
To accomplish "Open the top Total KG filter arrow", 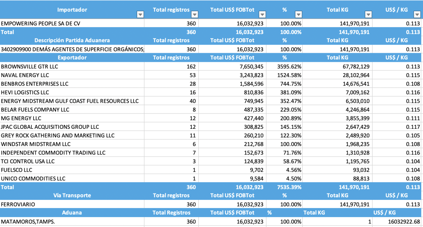I will pos(368,15).
